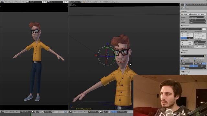Click left viewport editor type icon
207x116 pixels.
click(3, 112)
